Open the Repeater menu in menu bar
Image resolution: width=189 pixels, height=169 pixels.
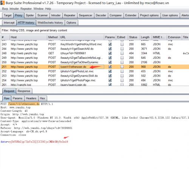click(x=26, y=9)
